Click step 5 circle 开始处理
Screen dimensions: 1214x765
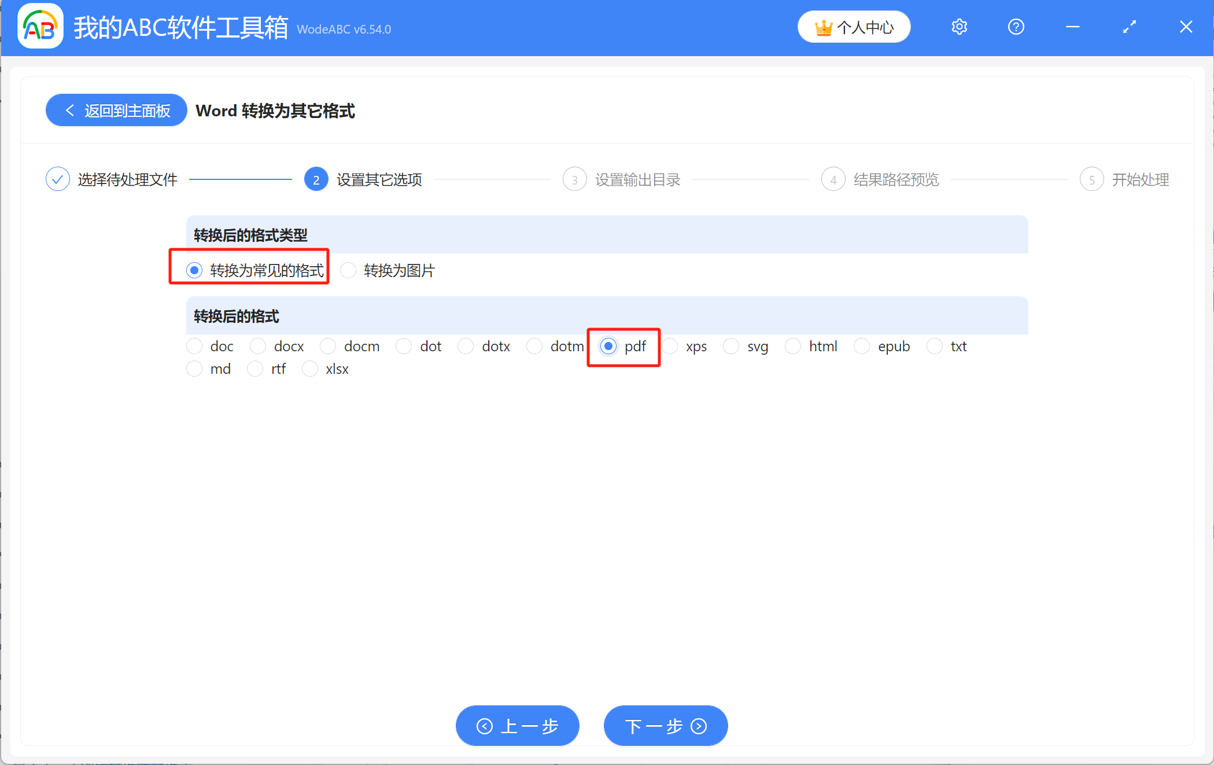pyautogui.click(x=1092, y=179)
